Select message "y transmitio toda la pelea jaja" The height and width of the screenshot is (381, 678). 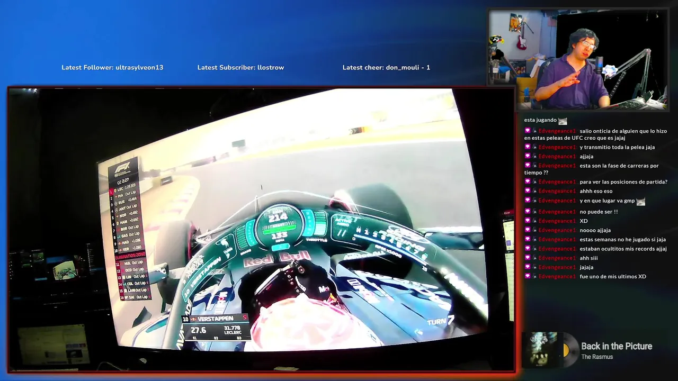point(617,147)
